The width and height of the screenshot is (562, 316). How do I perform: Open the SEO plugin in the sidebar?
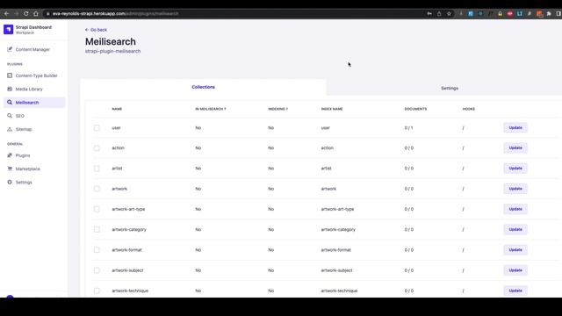click(16, 116)
